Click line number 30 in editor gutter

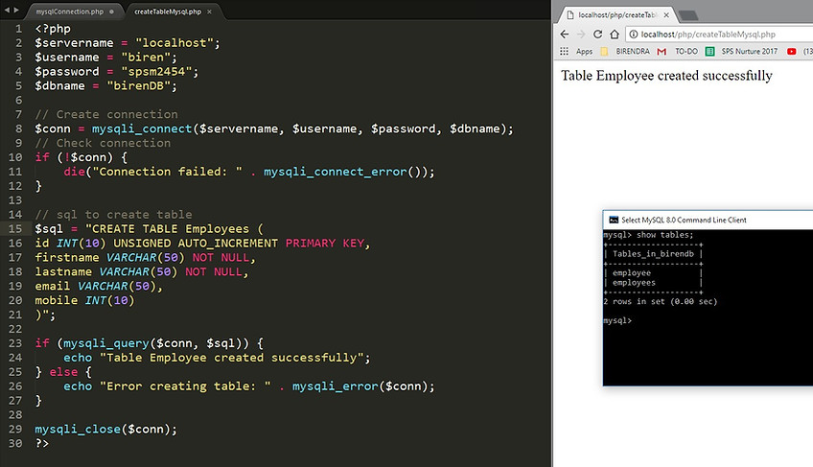(x=15, y=444)
